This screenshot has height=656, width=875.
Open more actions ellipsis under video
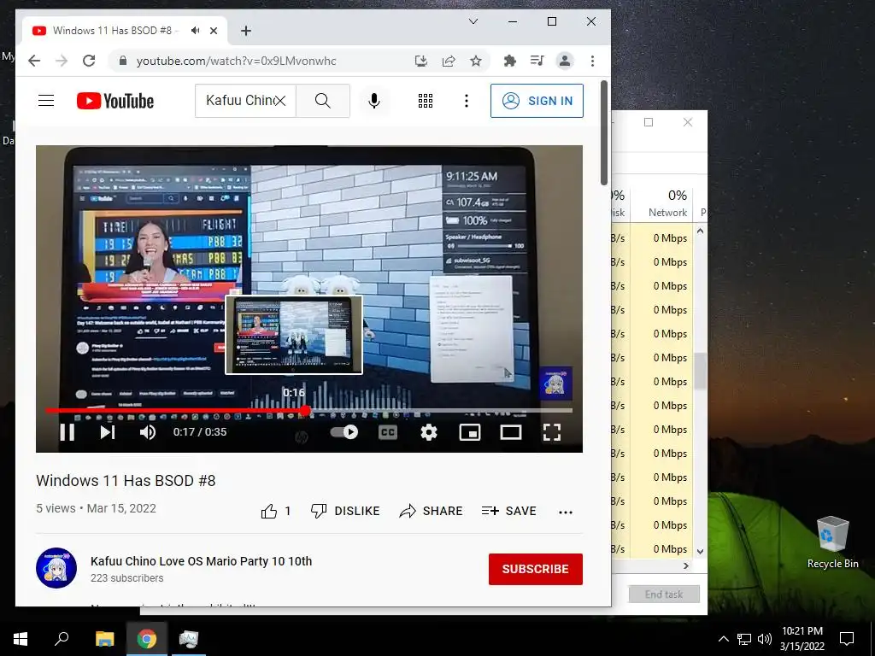coord(566,512)
